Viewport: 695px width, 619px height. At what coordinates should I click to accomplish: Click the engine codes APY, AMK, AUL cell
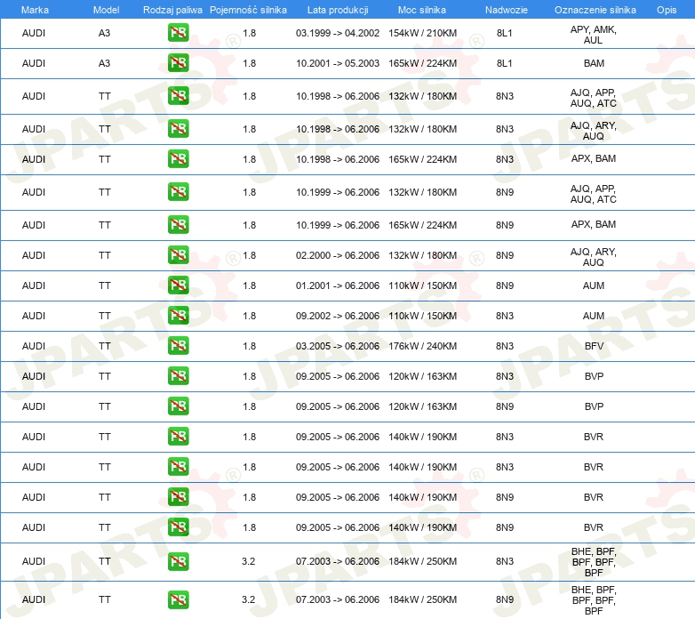pos(594,35)
